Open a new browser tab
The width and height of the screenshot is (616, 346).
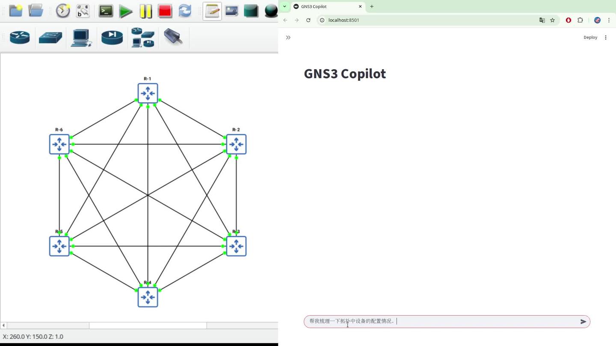coord(372,6)
